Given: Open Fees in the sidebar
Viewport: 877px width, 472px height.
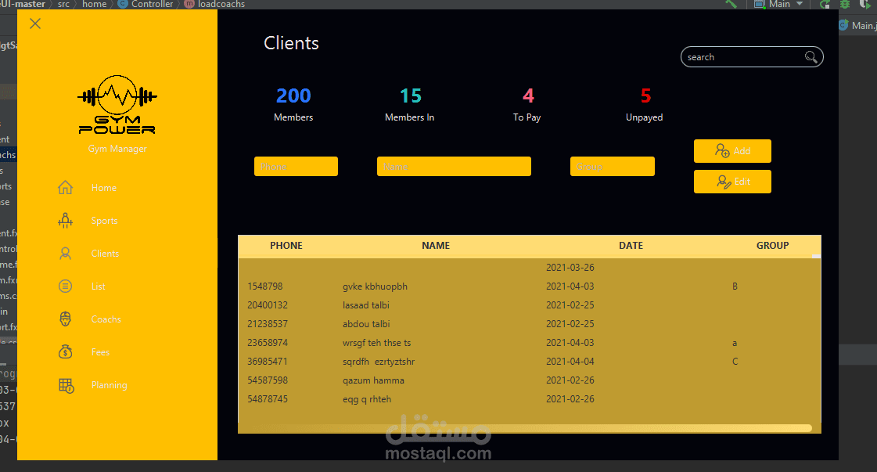Looking at the screenshot, I should click(101, 352).
